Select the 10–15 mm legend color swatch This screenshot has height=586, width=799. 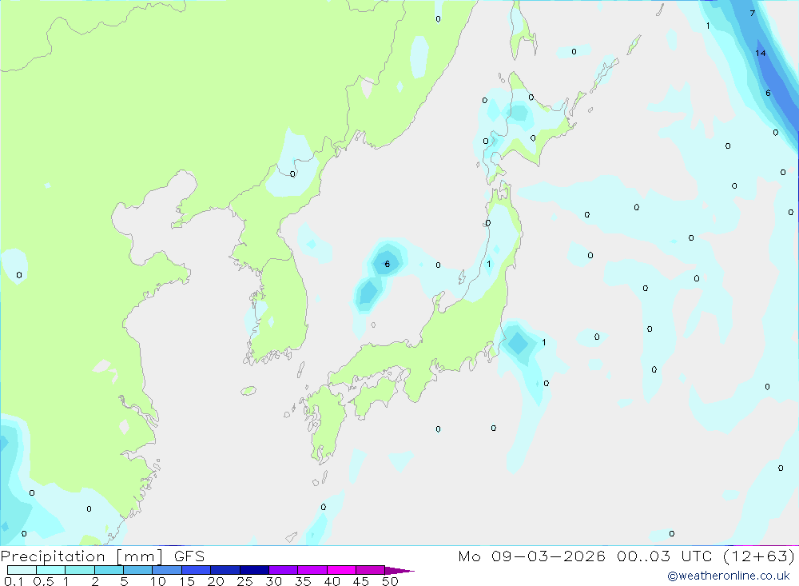pyautogui.click(x=167, y=570)
